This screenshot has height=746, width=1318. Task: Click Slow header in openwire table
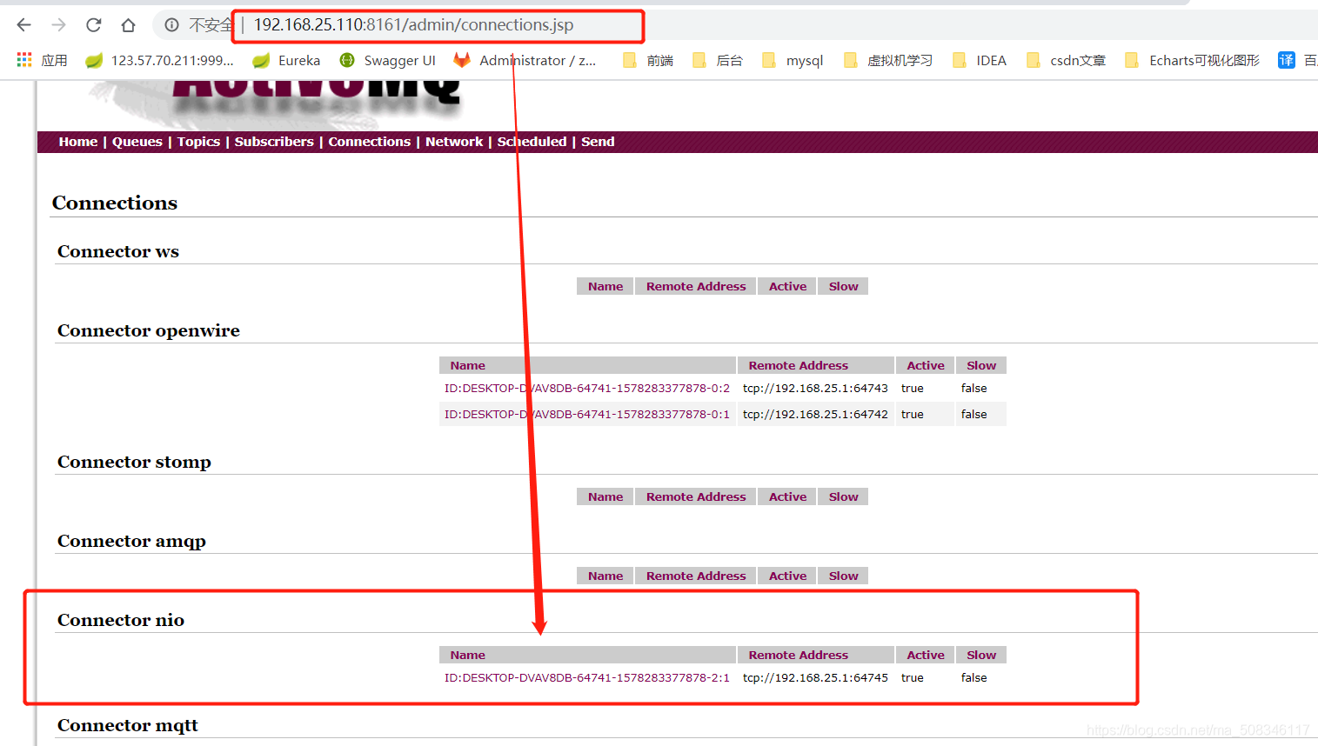(x=981, y=366)
